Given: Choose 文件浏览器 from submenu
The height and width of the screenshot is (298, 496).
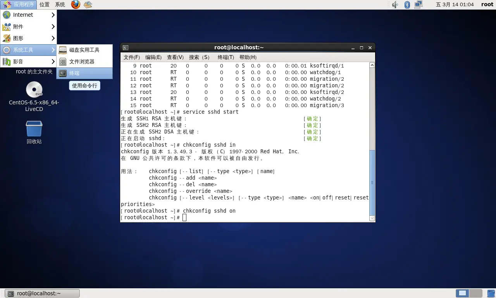Looking at the screenshot, I should tap(84, 62).
